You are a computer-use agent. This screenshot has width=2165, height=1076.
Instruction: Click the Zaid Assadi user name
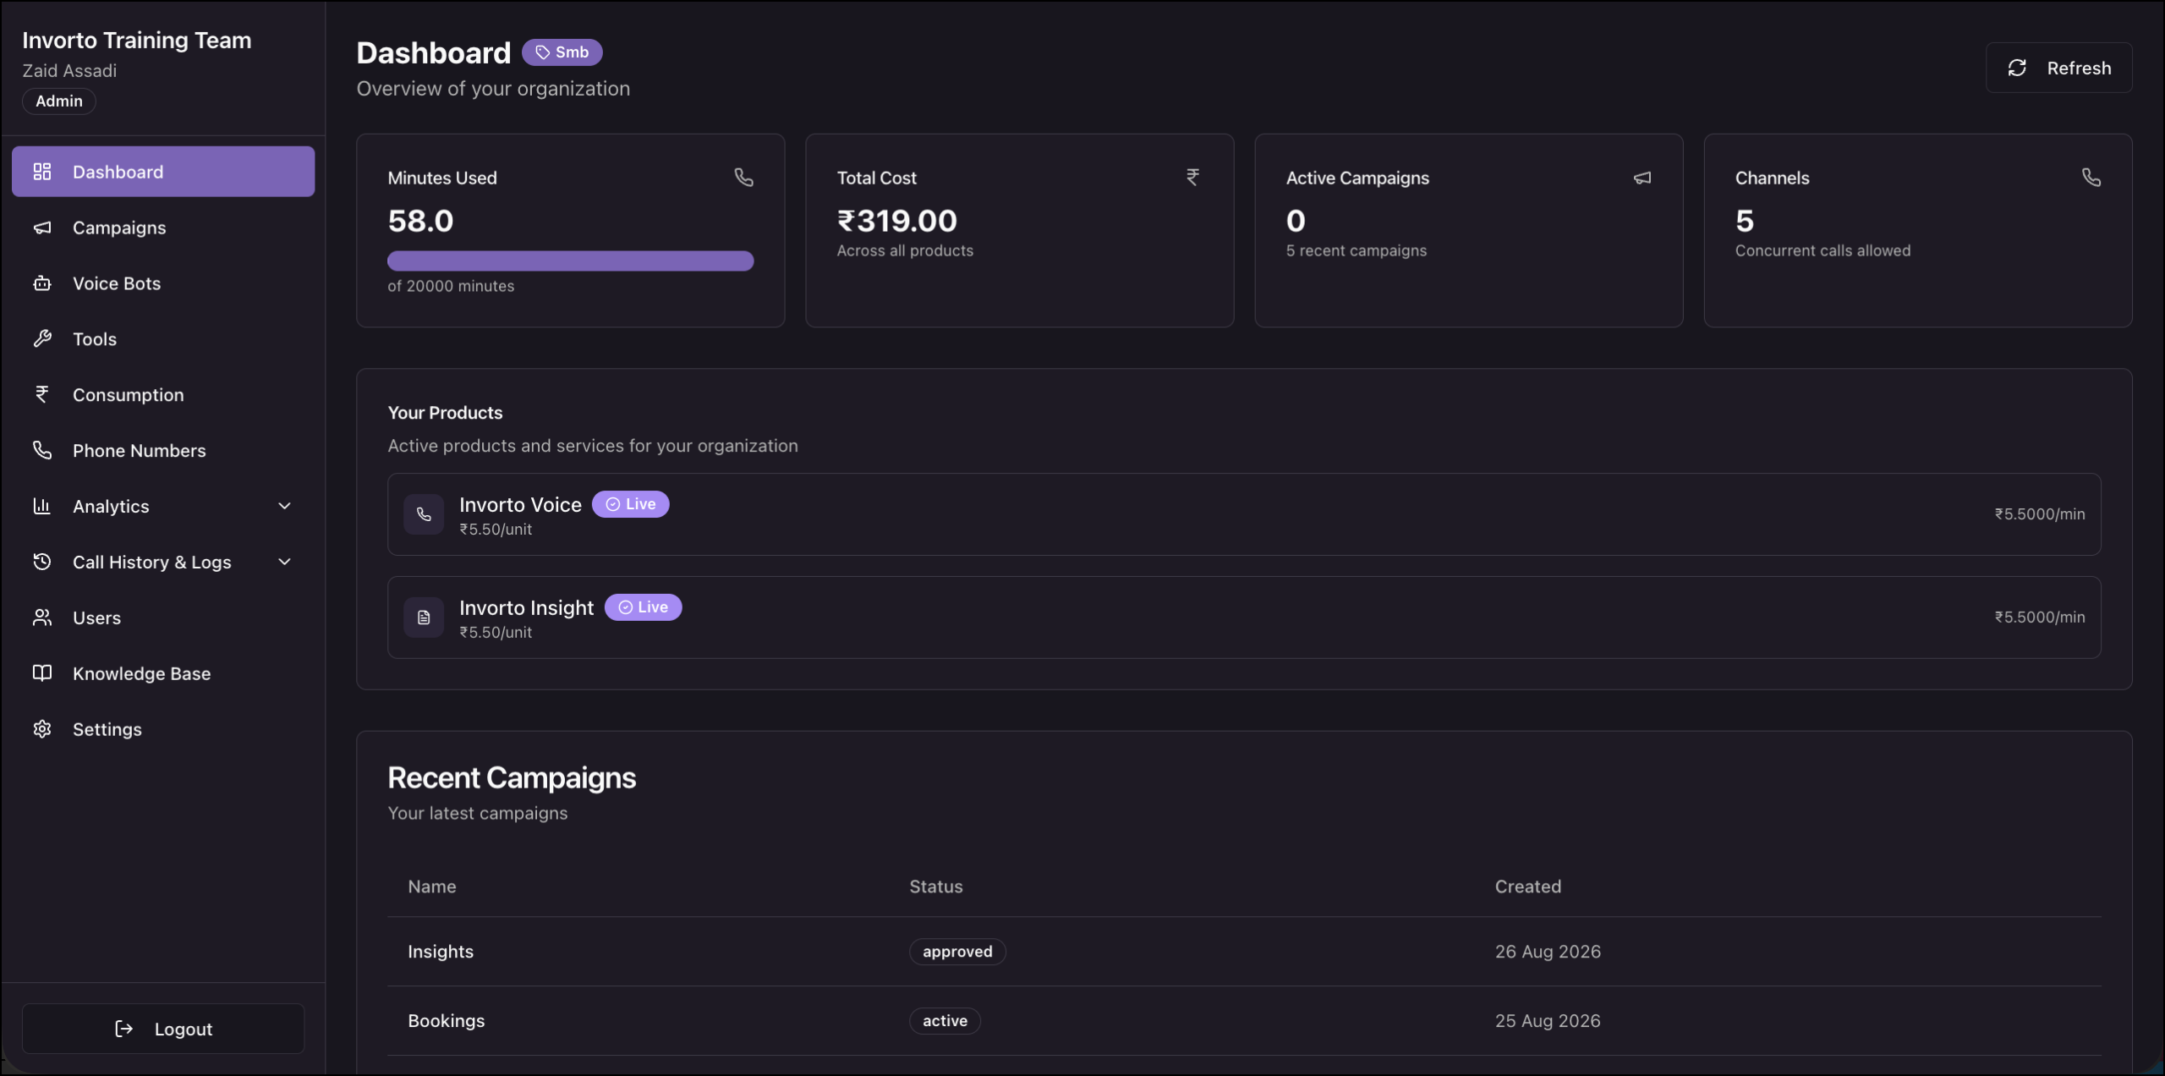click(69, 71)
